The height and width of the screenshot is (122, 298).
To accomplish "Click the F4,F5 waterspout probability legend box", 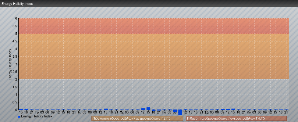I will [x=236, y=118].
